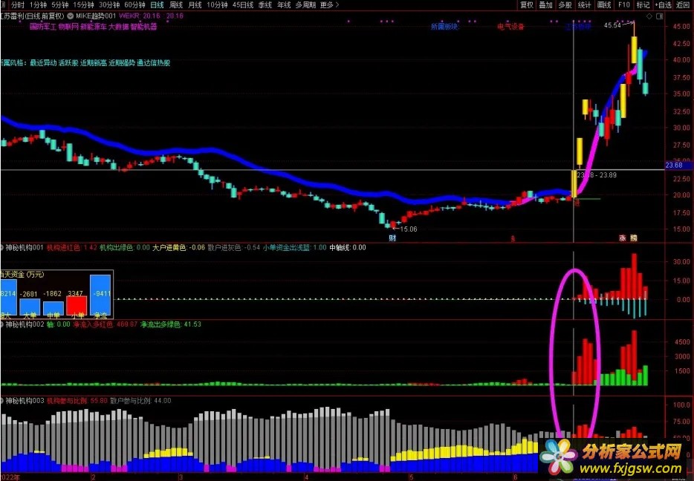The image size is (694, 481).
Task: Click the 新能源车 sector tag
Action: coord(93,27)
